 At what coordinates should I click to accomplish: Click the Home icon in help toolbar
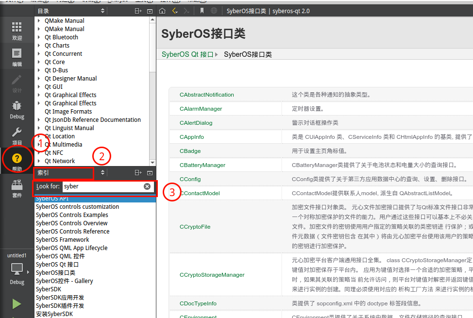(x=163, y=11)
